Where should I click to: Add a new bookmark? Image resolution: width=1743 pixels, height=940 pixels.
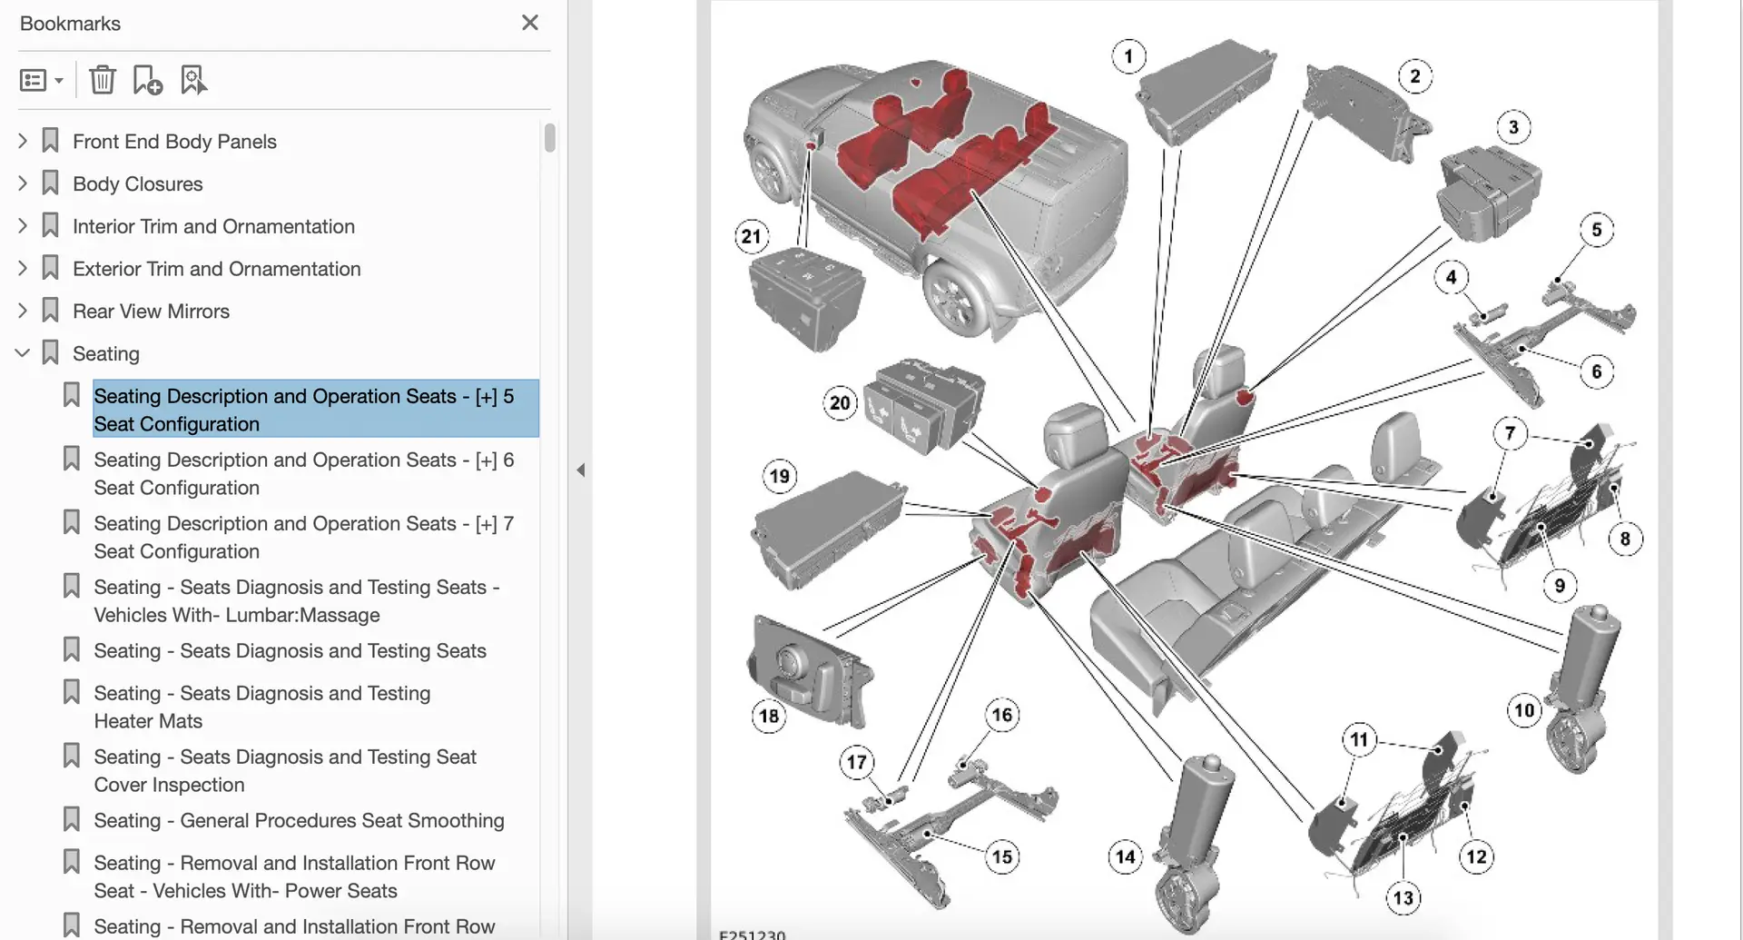(x=147, y=81)
